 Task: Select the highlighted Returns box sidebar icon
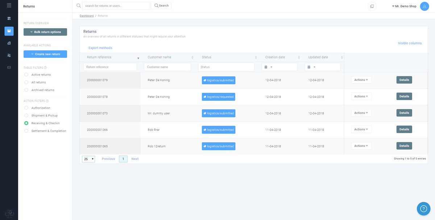point(9,31)
